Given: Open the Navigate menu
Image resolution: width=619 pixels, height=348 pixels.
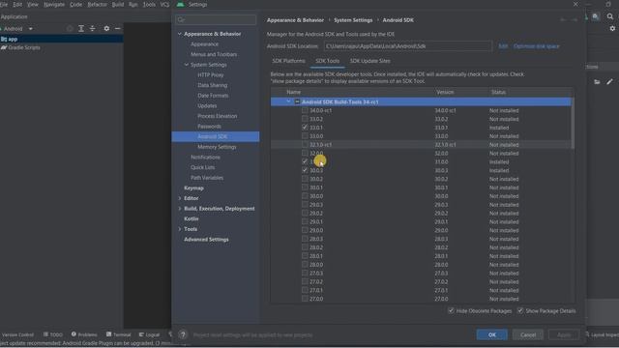Looking at the screenshot, I should pyautogui.click(x=54, y=4).
